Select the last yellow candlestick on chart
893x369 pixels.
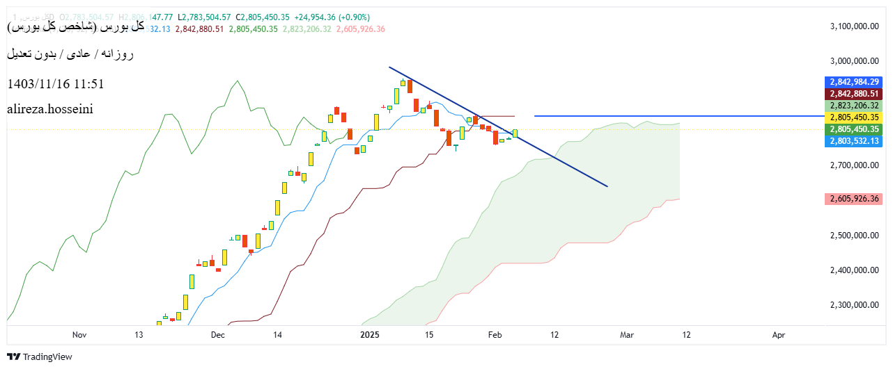[515, 133]
